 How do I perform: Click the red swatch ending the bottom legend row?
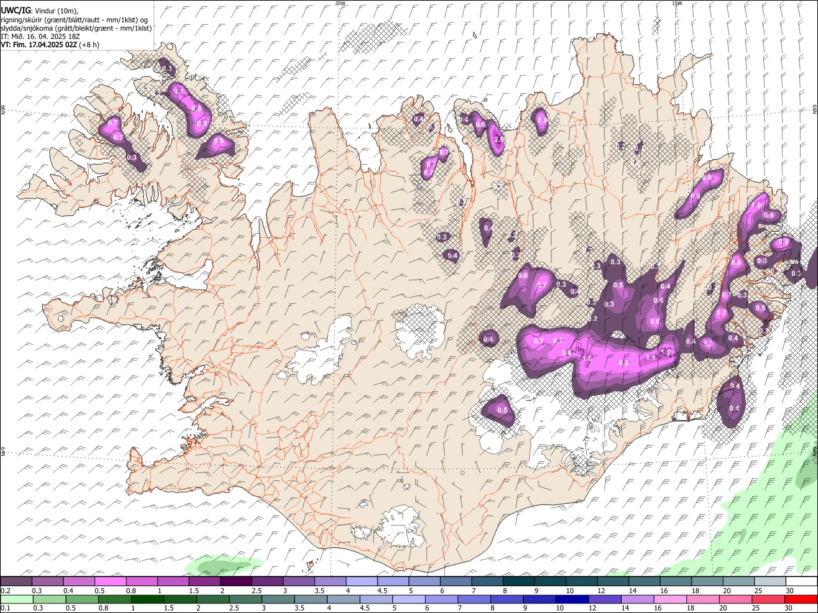pyautogui.click(x=800, y=599)
